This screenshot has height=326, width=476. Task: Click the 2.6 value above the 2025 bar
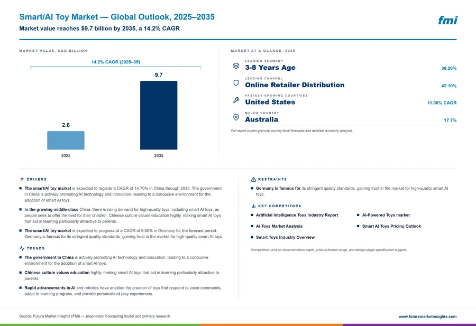tap(66, 125)
